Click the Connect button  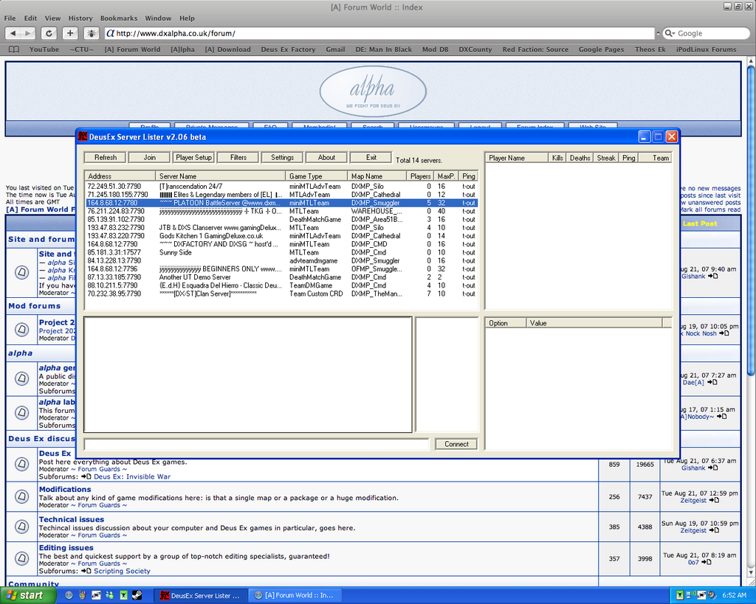456,444
